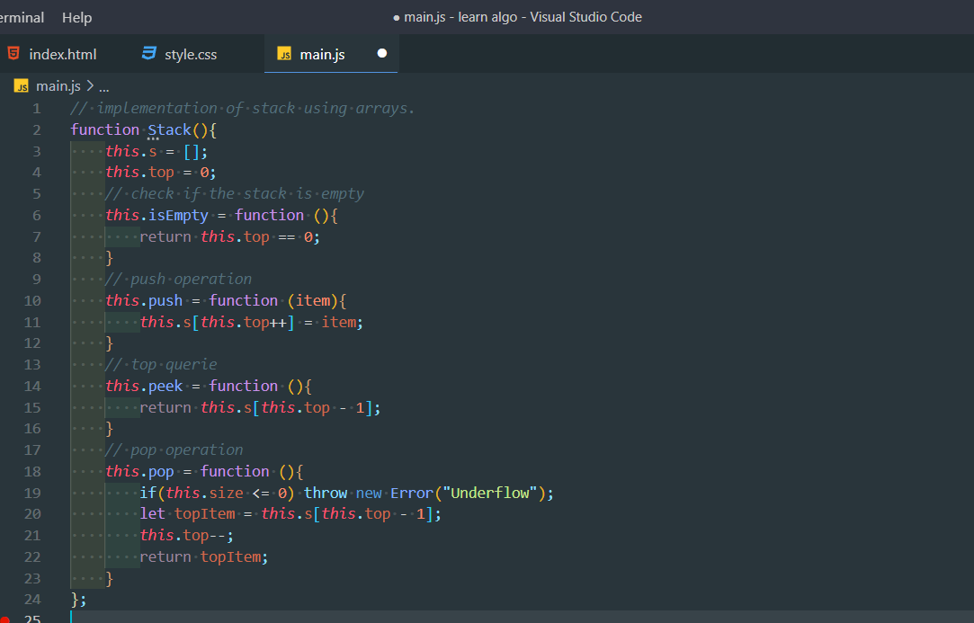Viewport: 974px width, 623px height.
Task: Select the main.js editor tab
Action: tap(331, 54)
